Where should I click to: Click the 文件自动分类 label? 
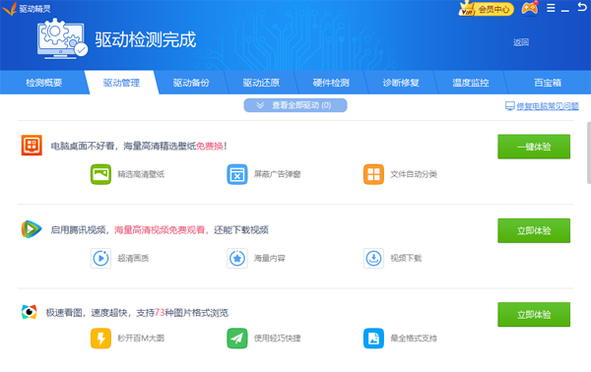tap(414, 174)
